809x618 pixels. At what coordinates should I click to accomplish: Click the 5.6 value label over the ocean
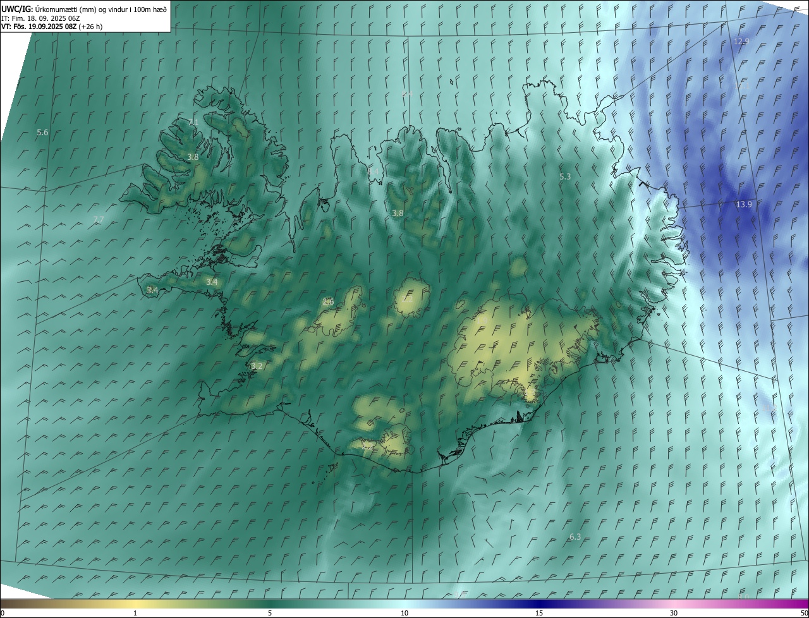click(42, 133)
